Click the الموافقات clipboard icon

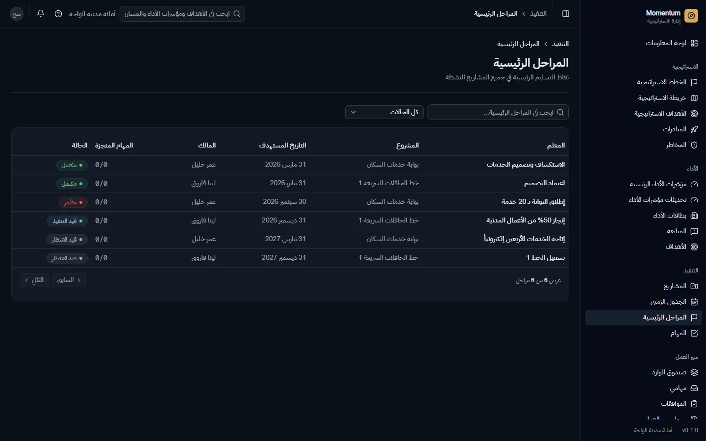tap(694, 404)
